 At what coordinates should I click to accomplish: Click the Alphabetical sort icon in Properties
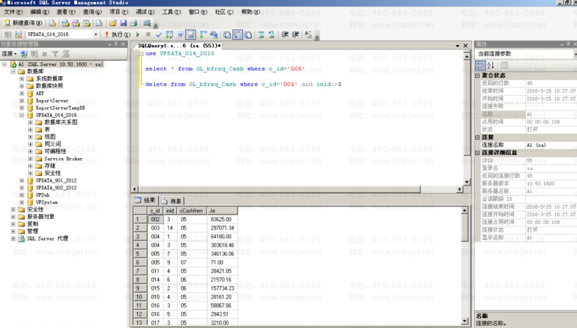point(490,65)
